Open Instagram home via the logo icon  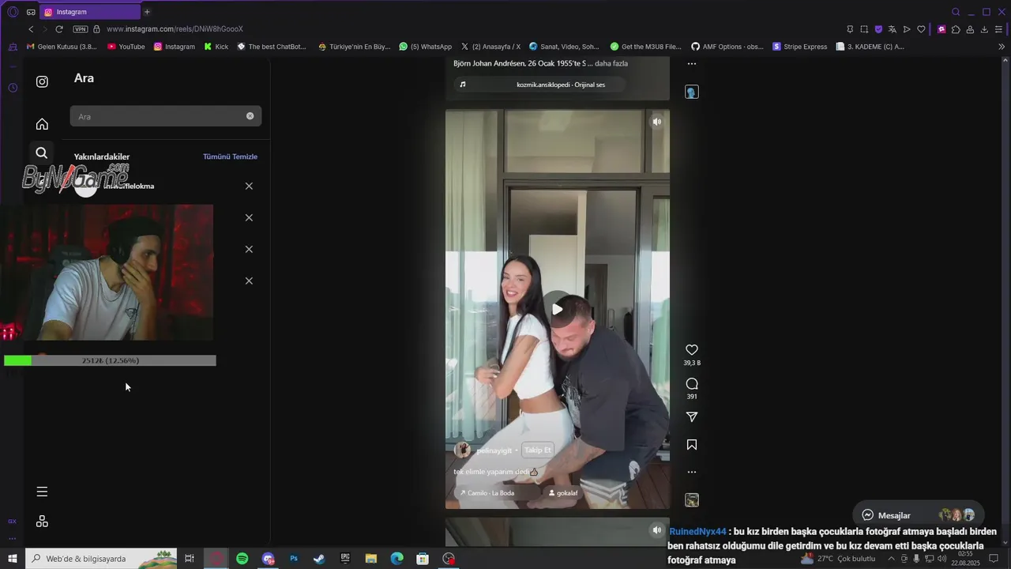click(42, 81)
